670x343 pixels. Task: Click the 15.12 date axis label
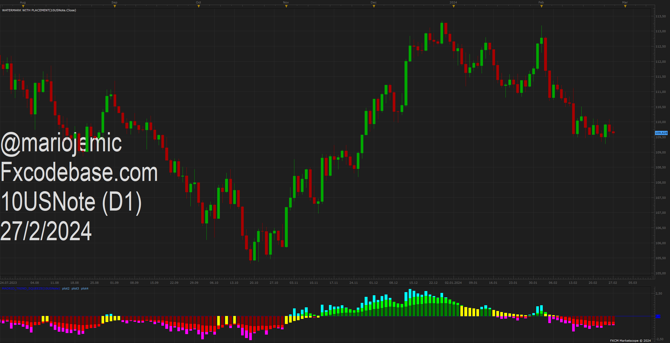[x=413, y=283]
